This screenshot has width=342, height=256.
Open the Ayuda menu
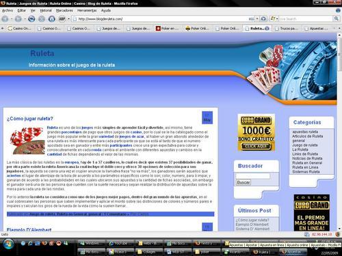106,10
